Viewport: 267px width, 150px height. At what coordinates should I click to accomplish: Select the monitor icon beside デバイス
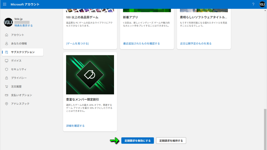click(x=6, y=61)
